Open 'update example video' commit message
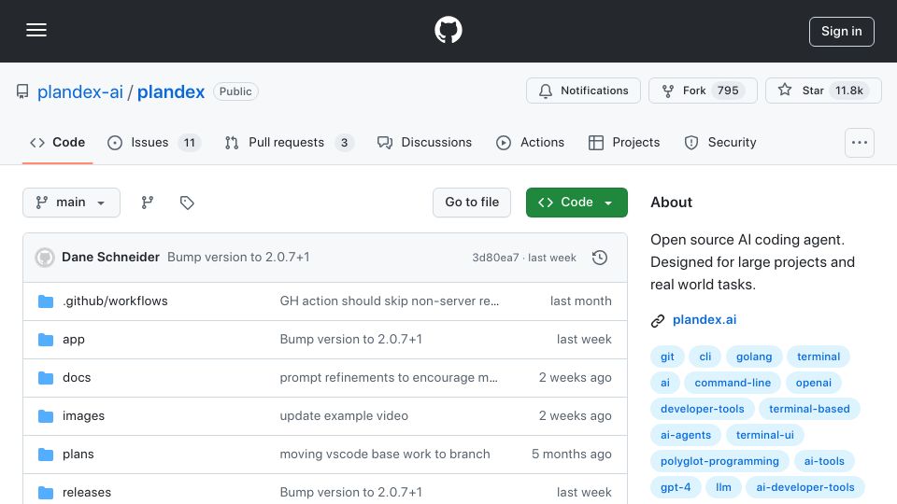The width and height of the screenshot is (897, 504). point(344,416)
